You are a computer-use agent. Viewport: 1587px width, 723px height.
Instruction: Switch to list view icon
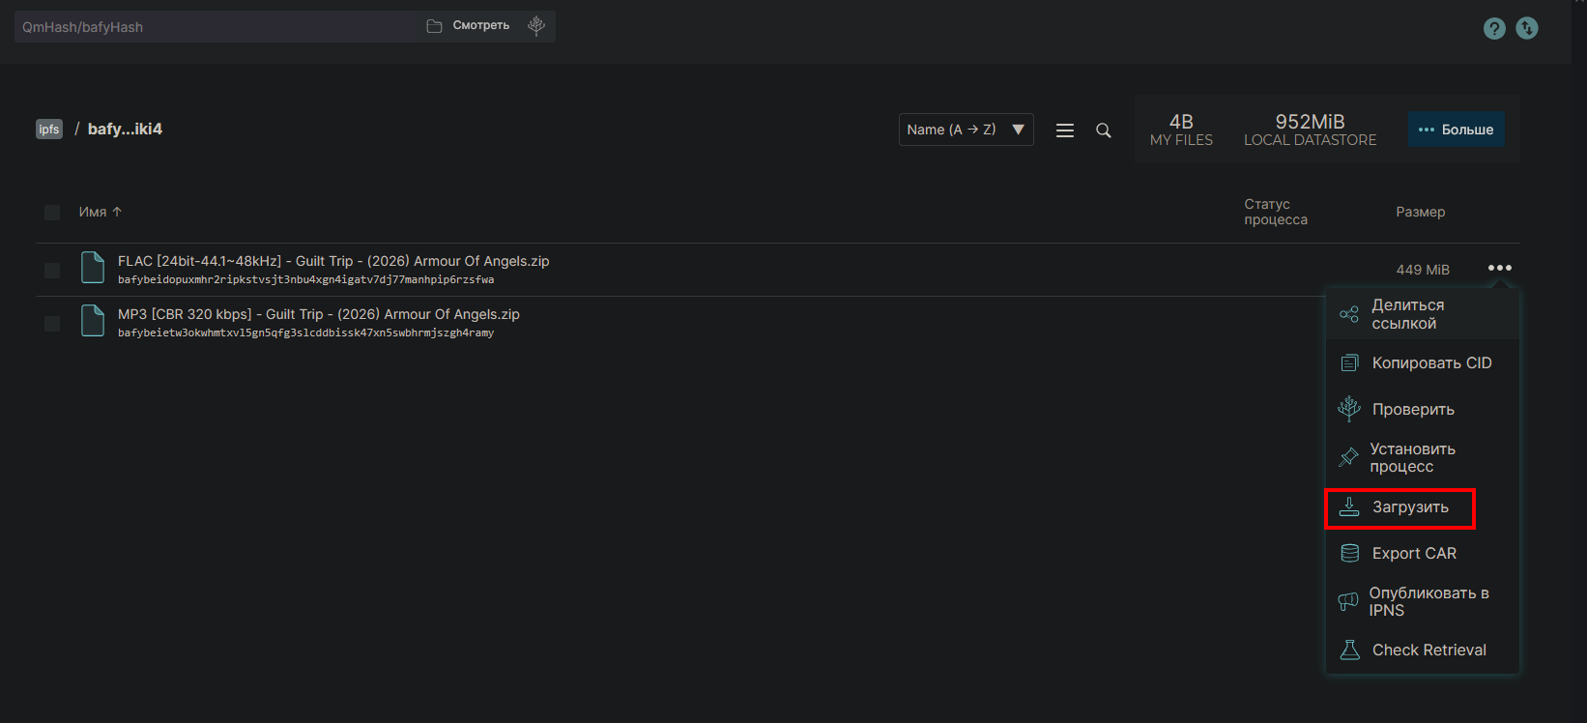coord(1065,130)
